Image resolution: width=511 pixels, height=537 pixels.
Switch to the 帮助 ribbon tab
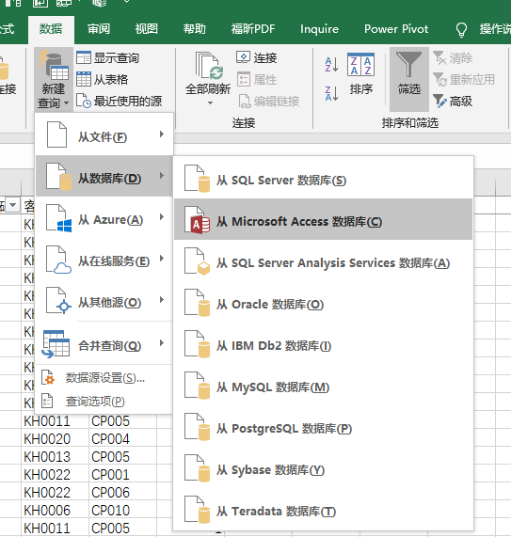tap(194, 29)
